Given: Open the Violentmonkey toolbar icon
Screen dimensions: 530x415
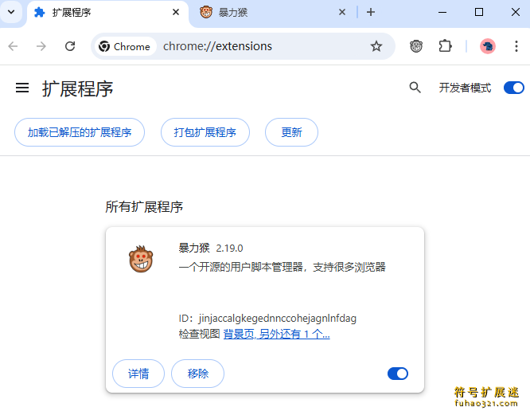Looking at the screenshot, I should pyautogui.click(x=416, y=46).
